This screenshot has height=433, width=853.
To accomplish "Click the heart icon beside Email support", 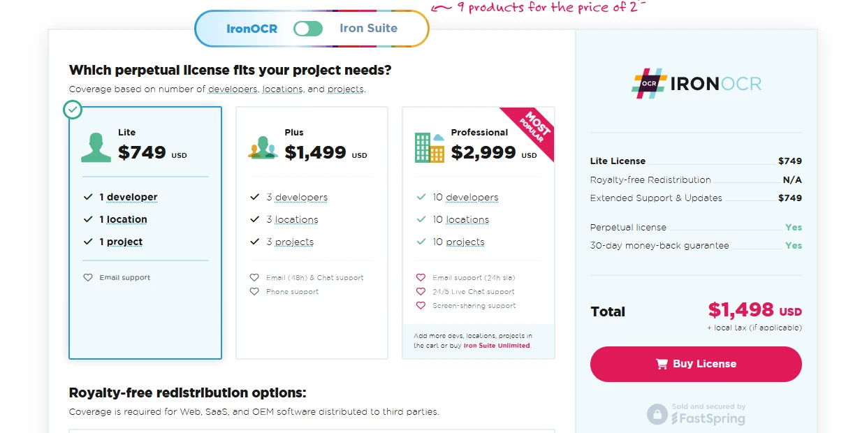I will point(88,277).
